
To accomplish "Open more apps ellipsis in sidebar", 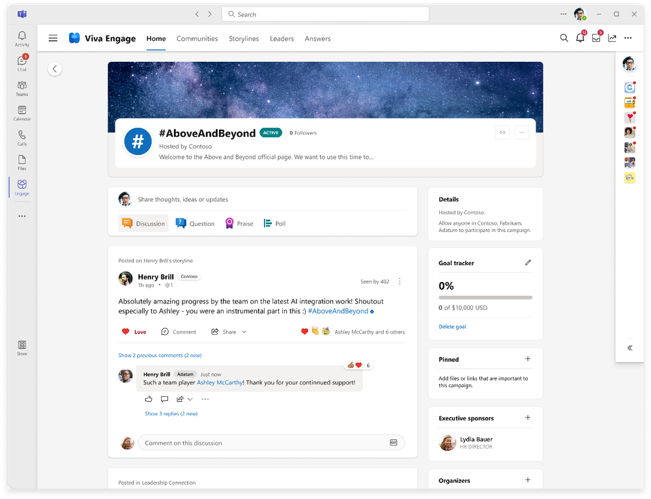I will tap(22, 216).
